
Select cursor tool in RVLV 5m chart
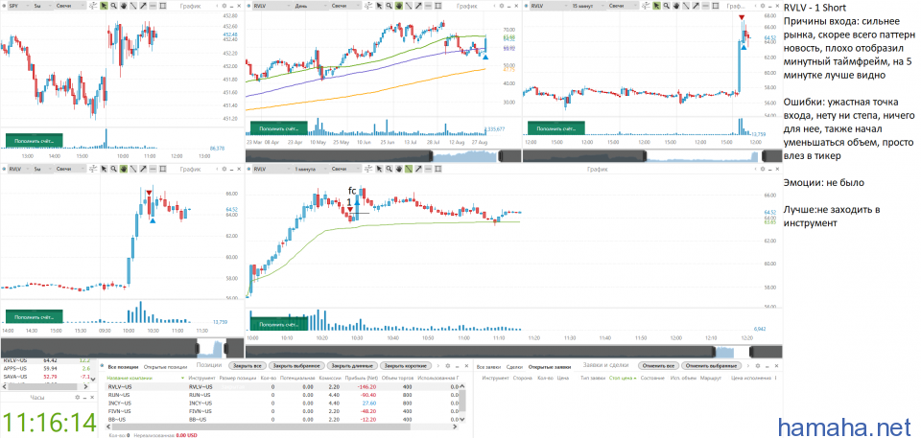(x=104, y=169)
